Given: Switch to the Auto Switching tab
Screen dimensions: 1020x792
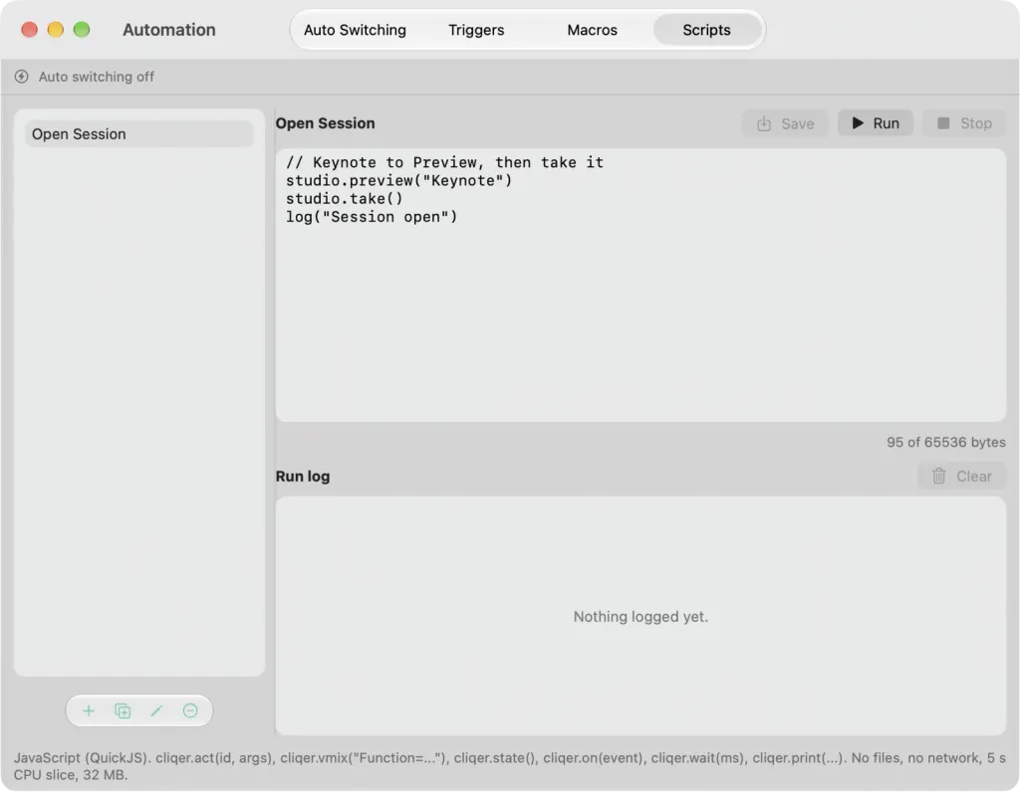Looking at the screenshot, I should pos(355,30).
